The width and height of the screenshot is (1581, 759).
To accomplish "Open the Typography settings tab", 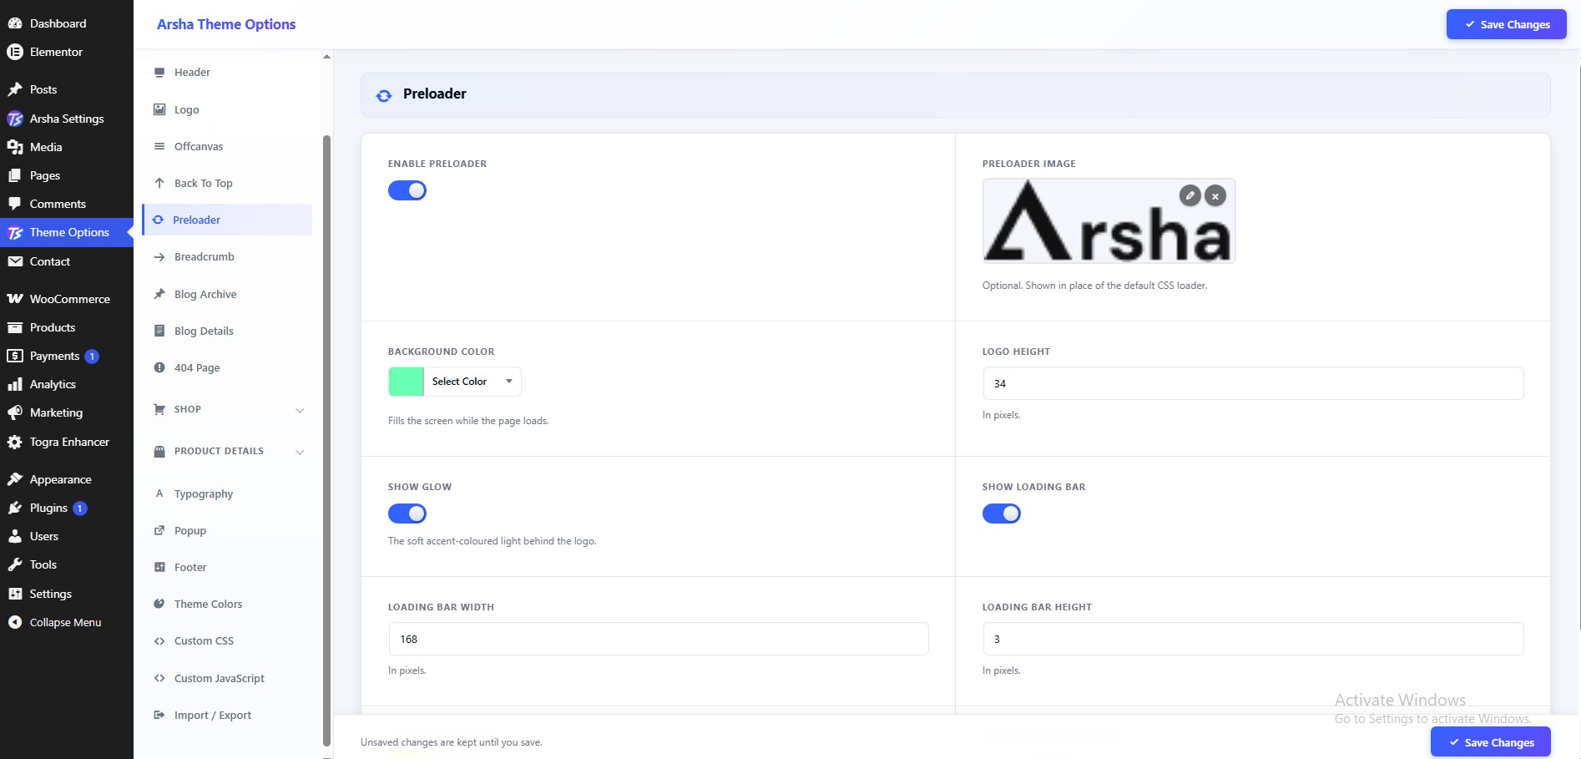I will click(x=227, y=493).
